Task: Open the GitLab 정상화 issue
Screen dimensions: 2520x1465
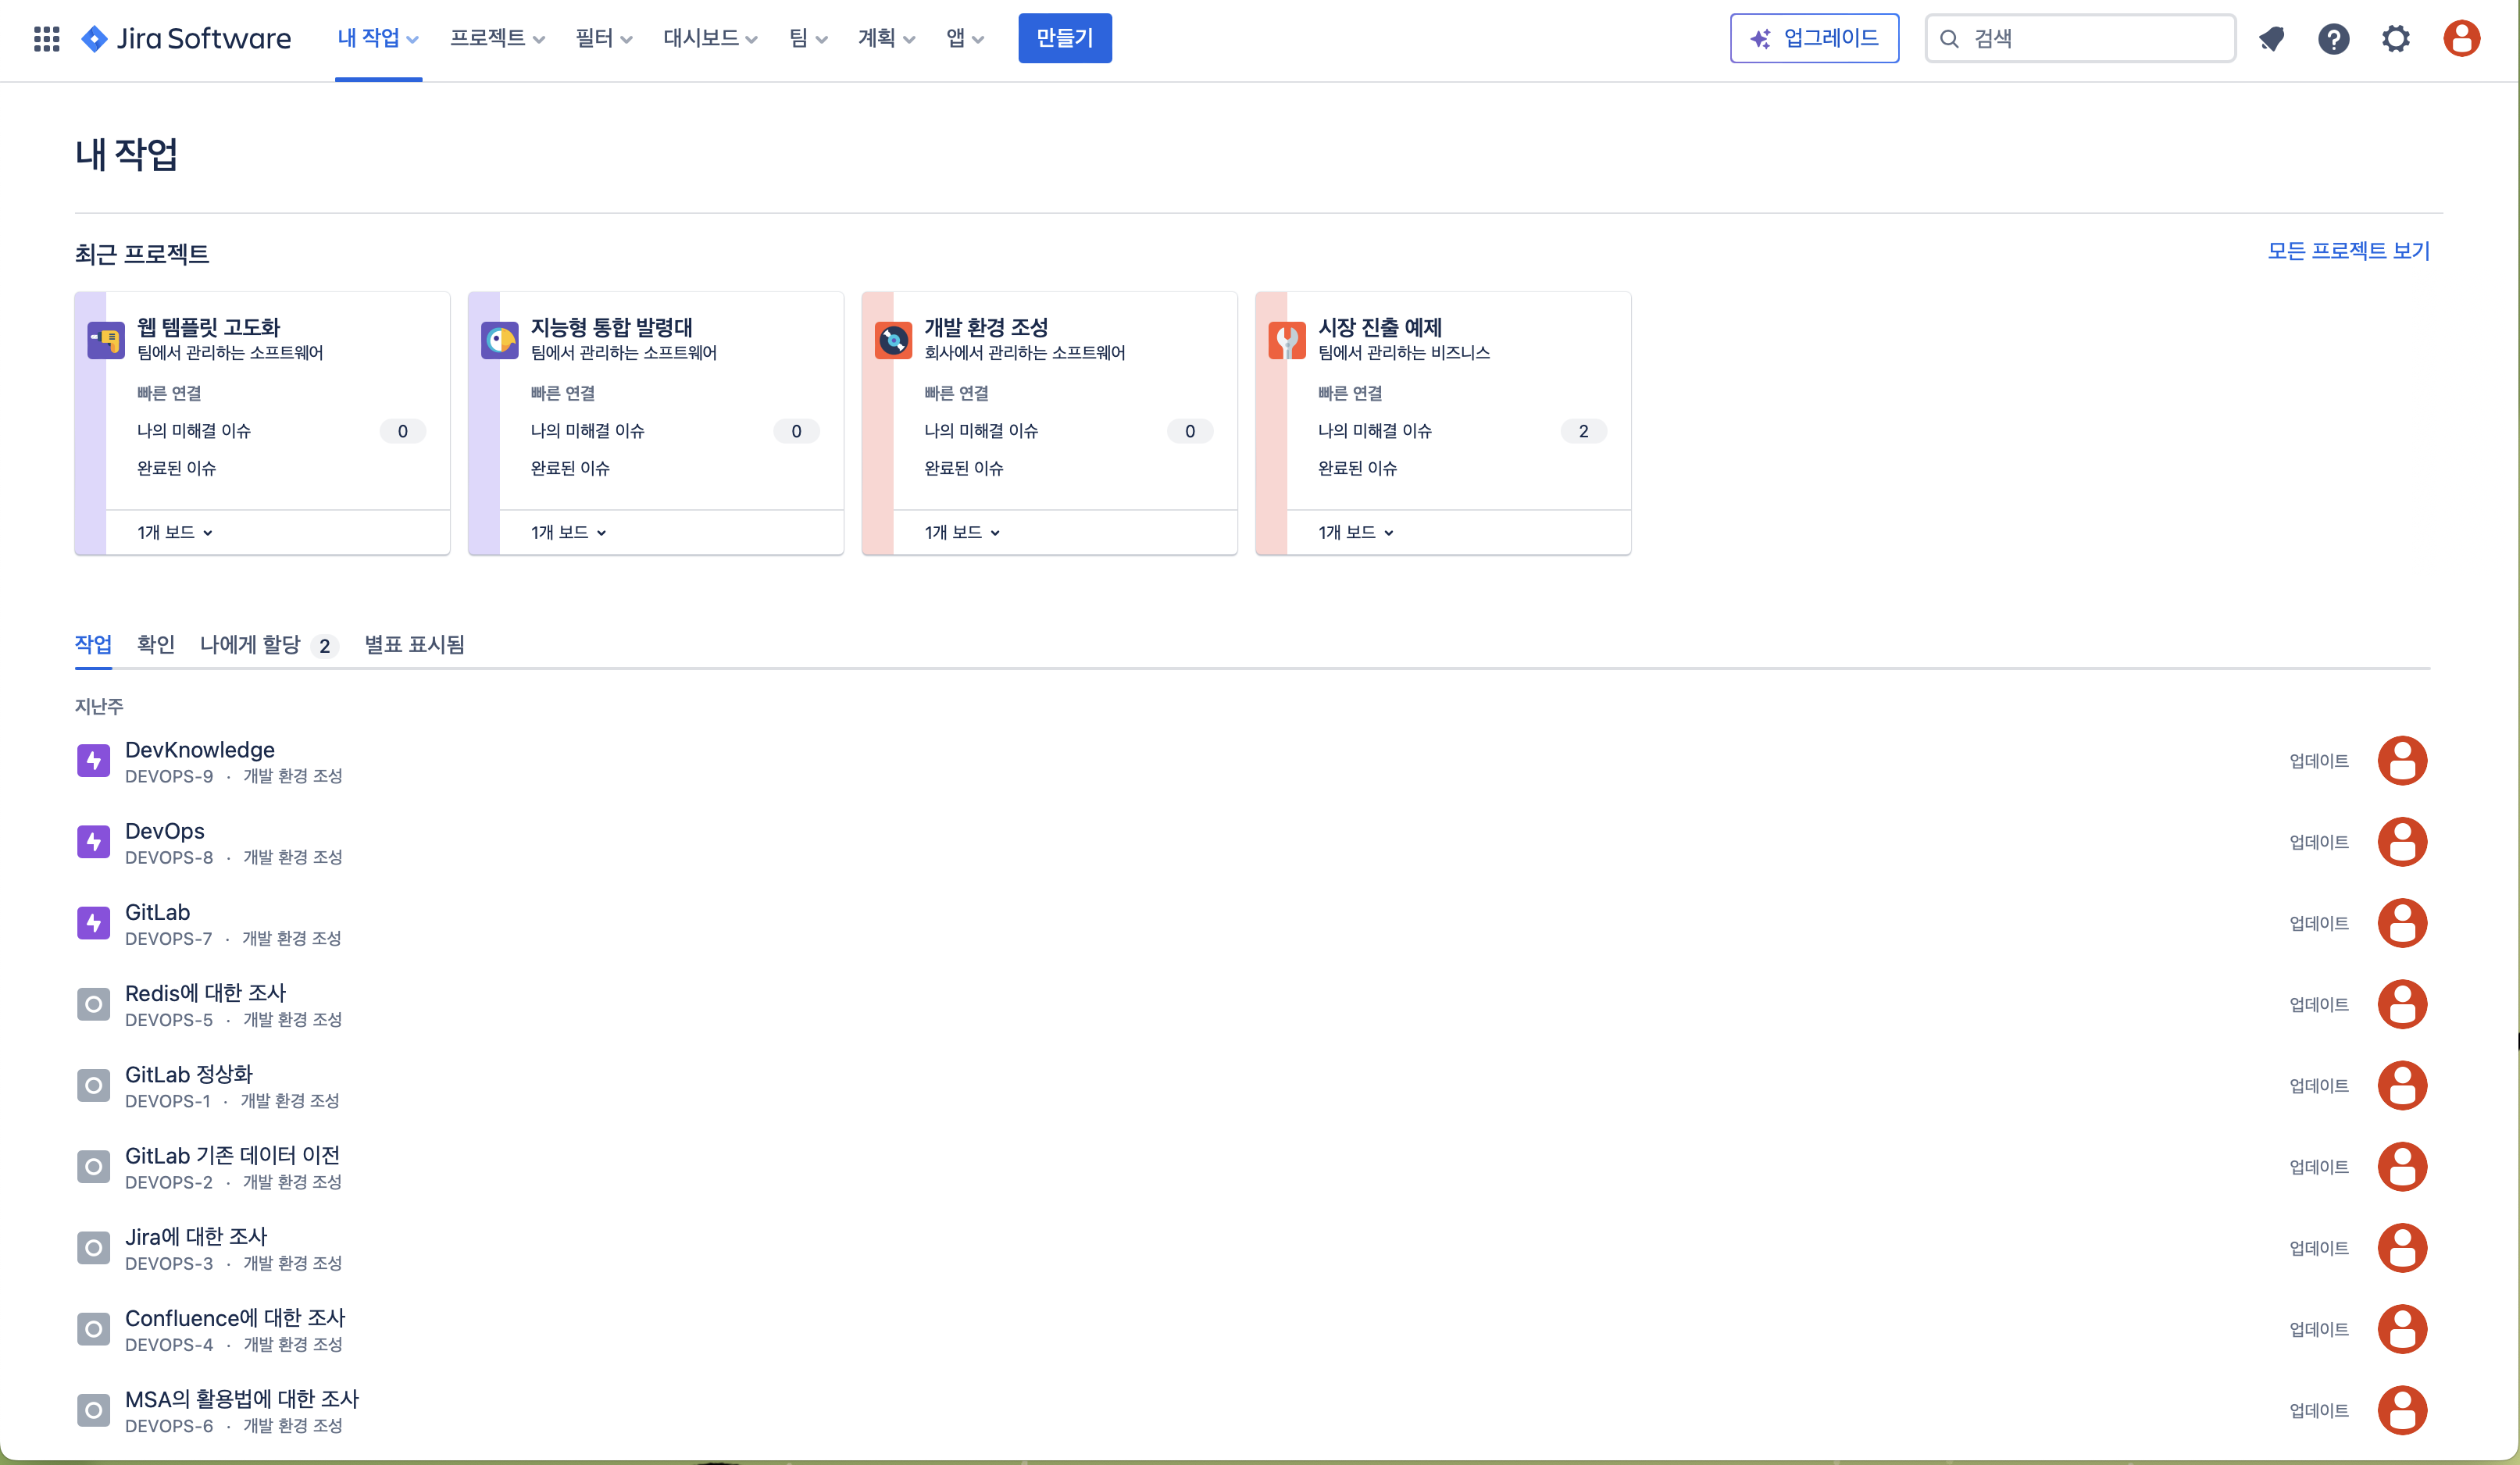Action: point(189,1074)
